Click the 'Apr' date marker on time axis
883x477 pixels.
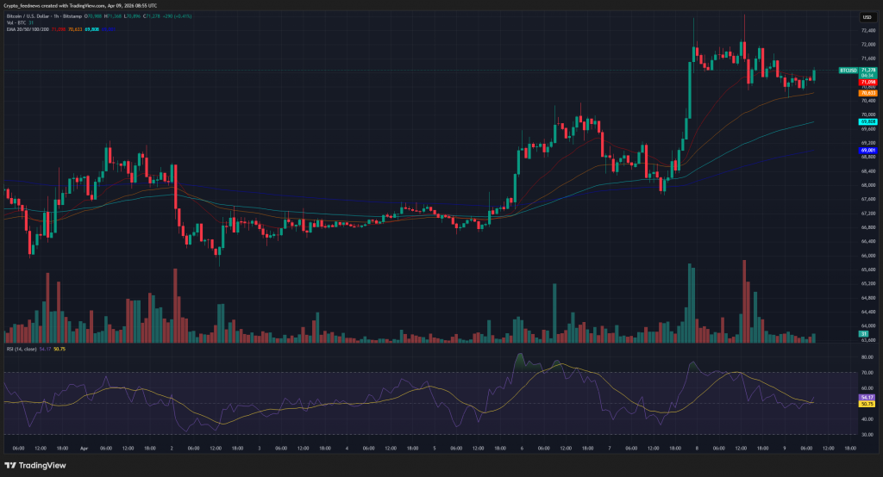pos(85,449)
